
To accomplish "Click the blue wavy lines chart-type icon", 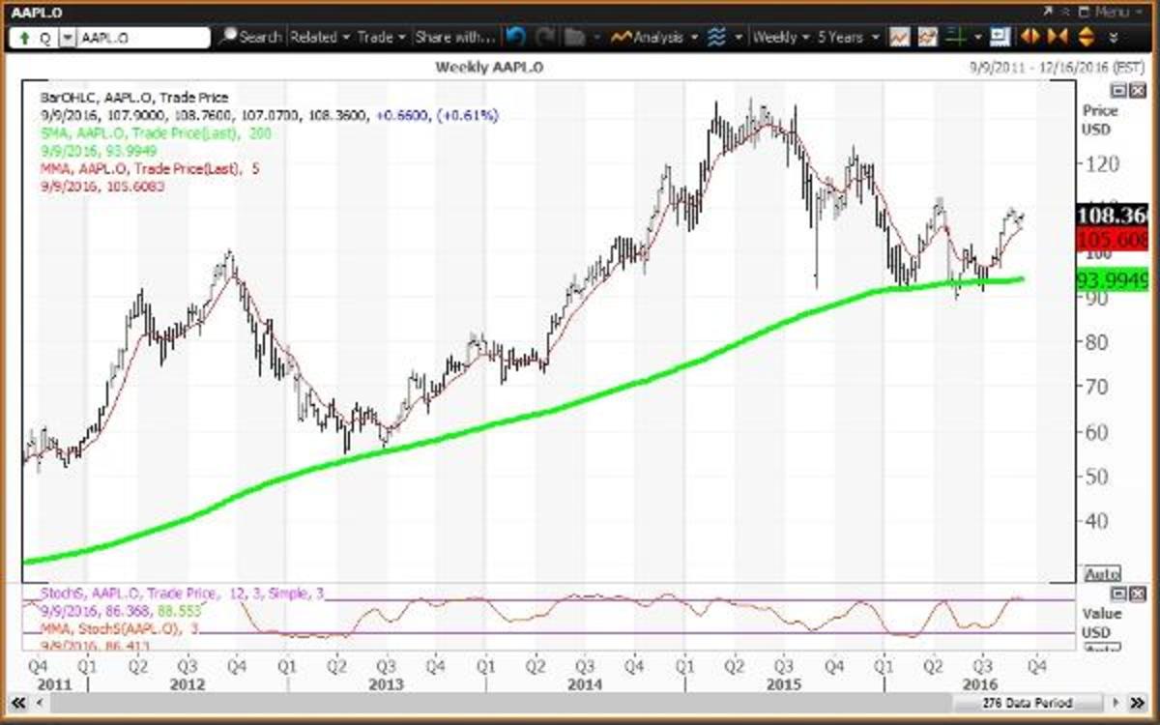I will coord(717,38).
